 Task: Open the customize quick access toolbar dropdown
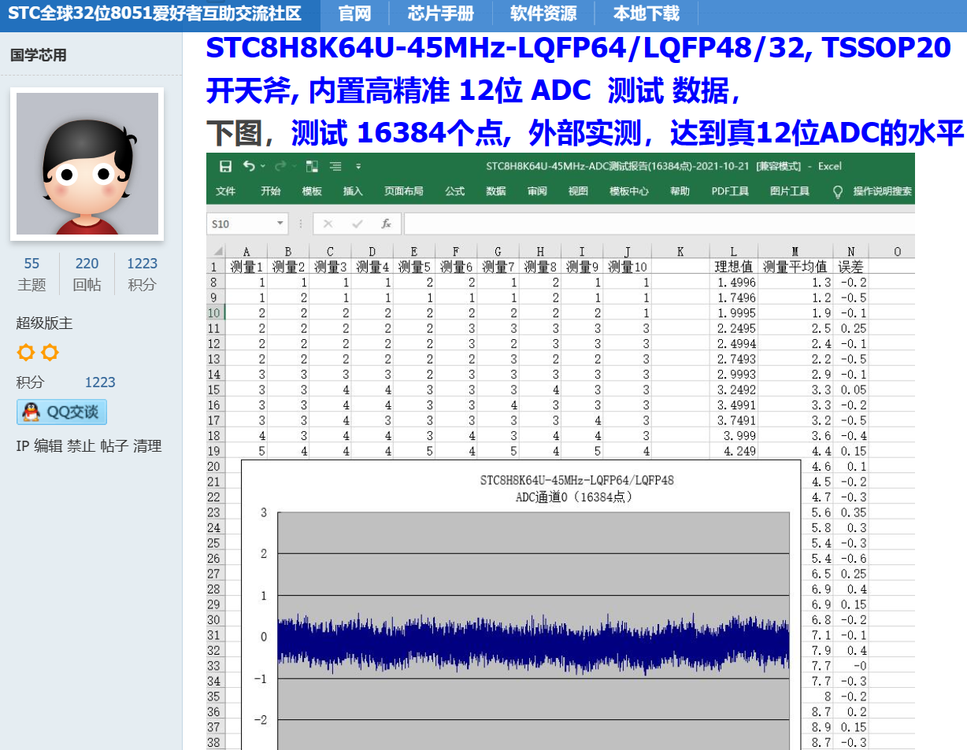coord(358,166)
